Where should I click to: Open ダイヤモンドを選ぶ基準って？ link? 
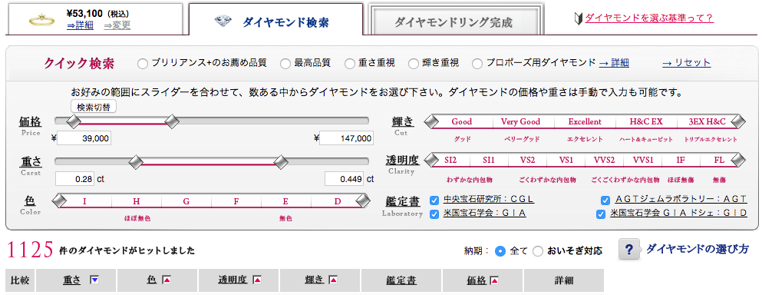[x=649, y=18]
